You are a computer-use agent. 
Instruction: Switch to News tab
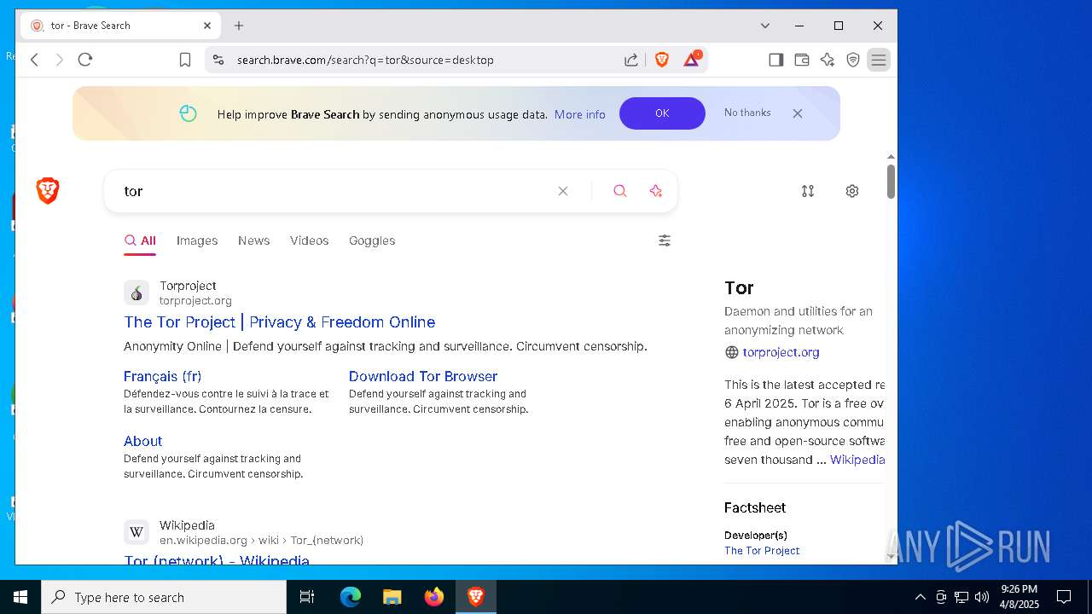(x=254, y=240)
